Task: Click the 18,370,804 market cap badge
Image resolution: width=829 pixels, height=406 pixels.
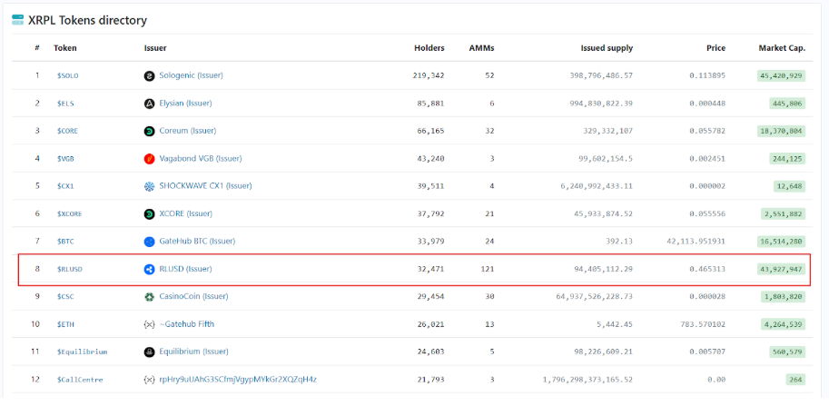Action: tap(782, 131)
